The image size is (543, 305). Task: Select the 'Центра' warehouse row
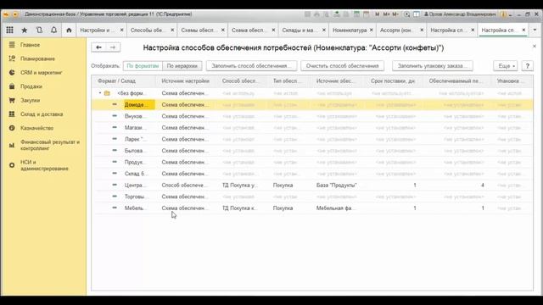pyautogui.click(x=312, y=185)
